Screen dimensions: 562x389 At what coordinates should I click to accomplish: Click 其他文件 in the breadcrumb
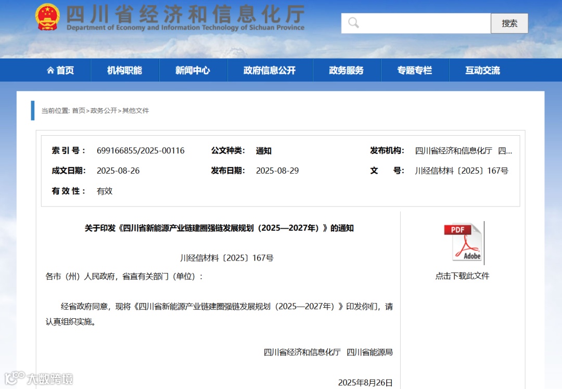pos(135,111)
